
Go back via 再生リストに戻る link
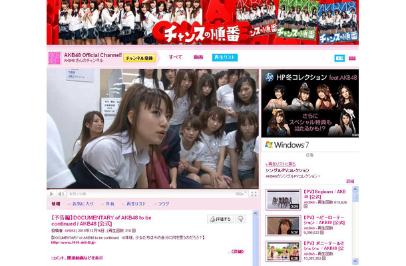pyautogui.click(x=280, y=164)
